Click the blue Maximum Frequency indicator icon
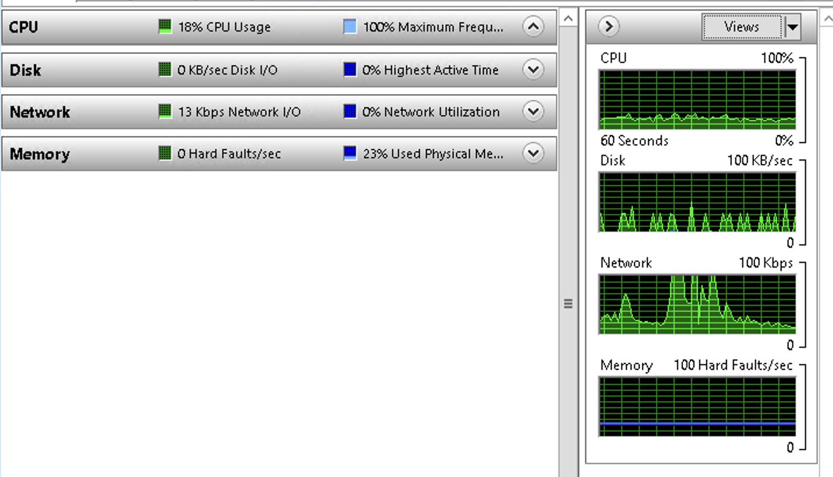The height and width of the screenshot is (477, 833). click(350, 27)
